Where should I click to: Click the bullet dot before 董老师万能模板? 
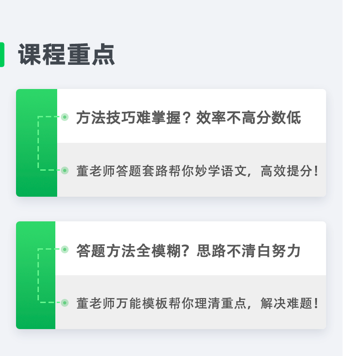[65, 303]
